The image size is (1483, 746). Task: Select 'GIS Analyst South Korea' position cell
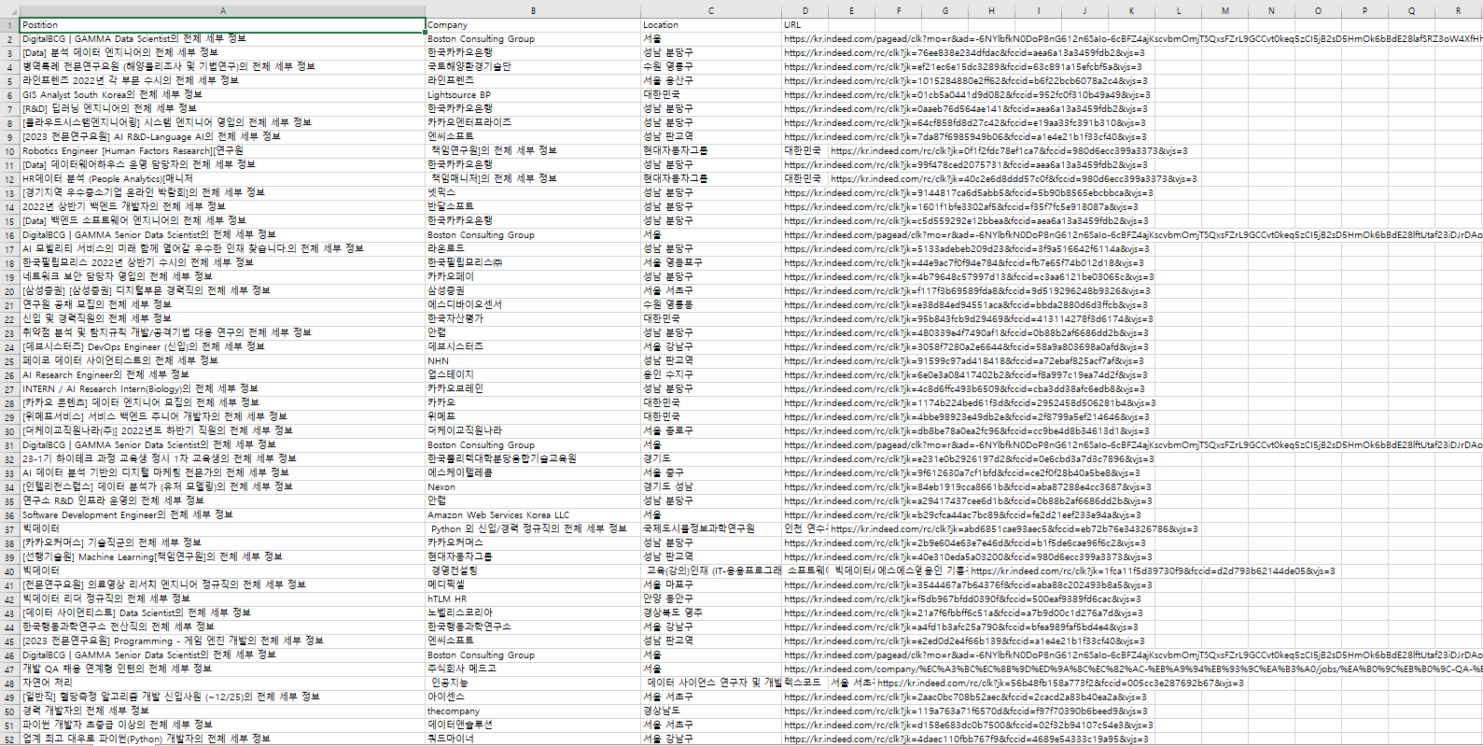pos(222,95)
